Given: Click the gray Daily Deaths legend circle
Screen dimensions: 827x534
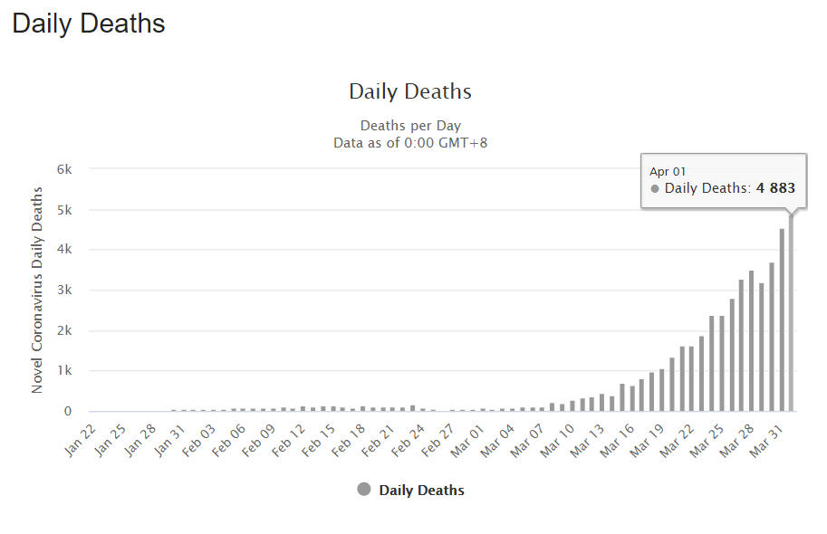Looking at the screenshot, I should coord(364,490).
